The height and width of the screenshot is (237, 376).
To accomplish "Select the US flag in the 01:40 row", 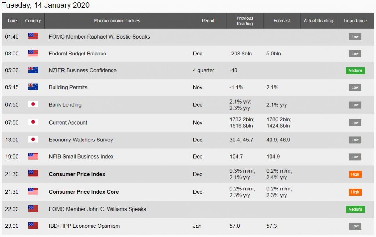I will tap(33, 37).
